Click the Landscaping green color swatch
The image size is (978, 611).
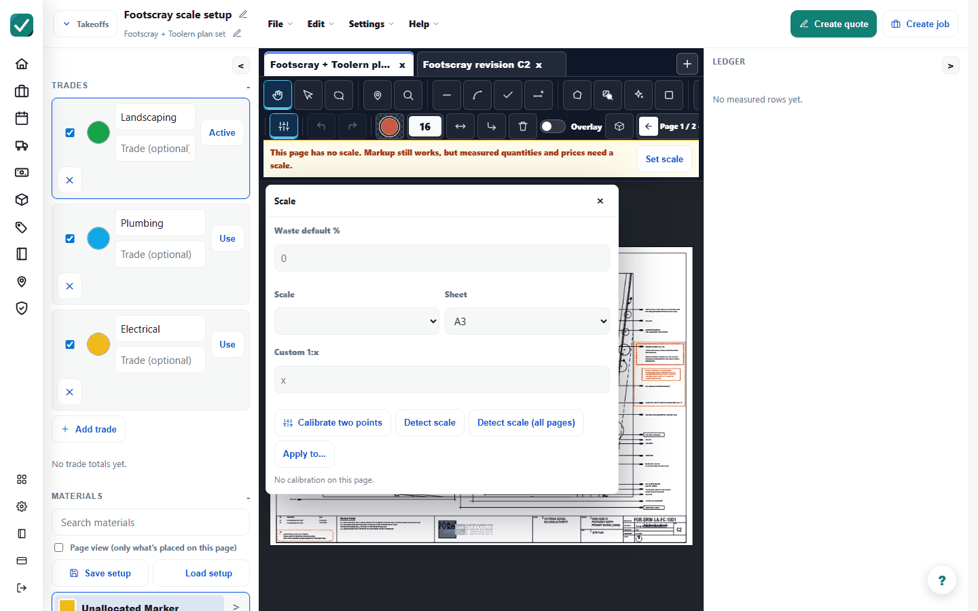coord(98,132)
